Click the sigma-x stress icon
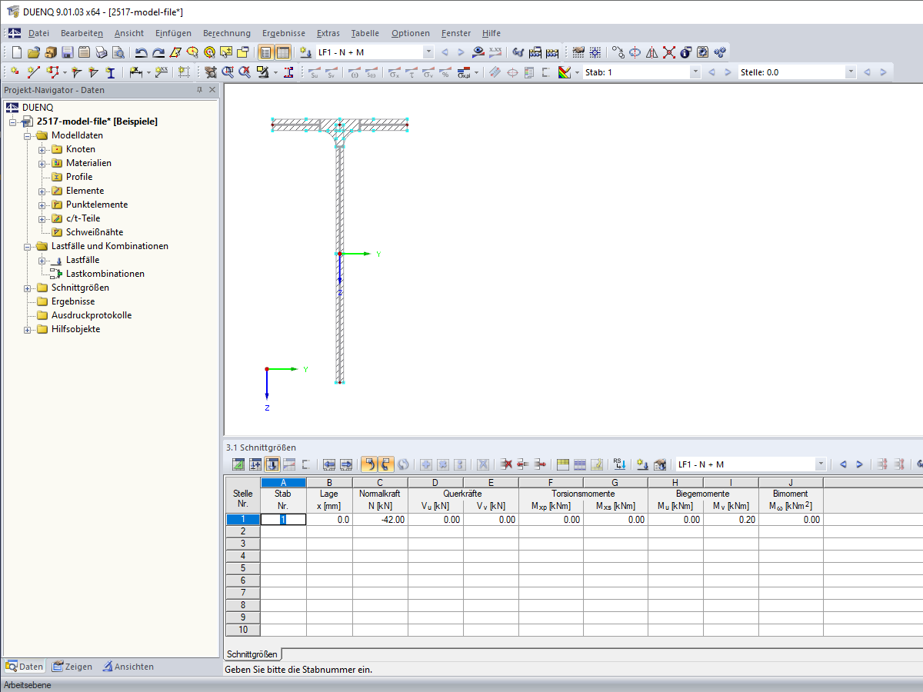The image size is (923, 692). [x=394, y=72]
